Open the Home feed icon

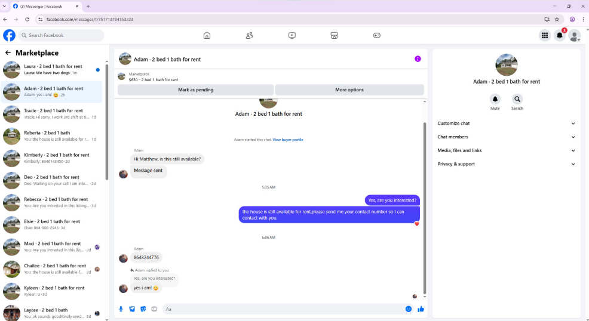[x=207, y=35]
